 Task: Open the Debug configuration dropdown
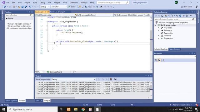point(45,7)
